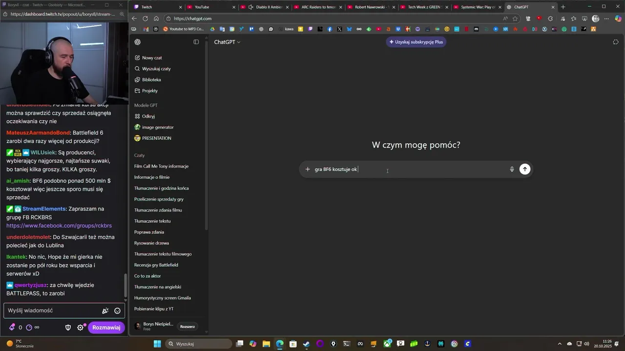Reload the ChatGPT page
625x351 pixels.
click(x=145, y=19)
